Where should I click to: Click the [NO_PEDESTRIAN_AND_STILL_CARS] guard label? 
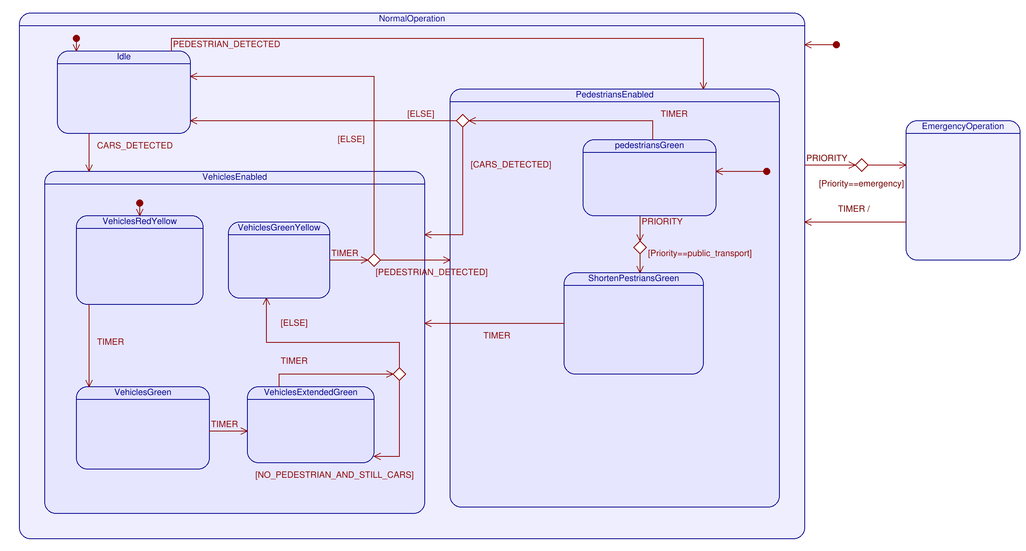coord(334,475)
